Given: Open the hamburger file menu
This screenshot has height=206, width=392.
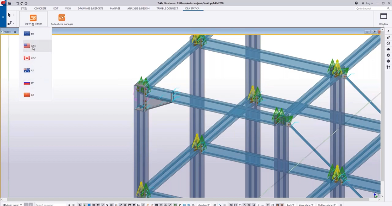Looking at the screenshot, I should tap(3, 16).
